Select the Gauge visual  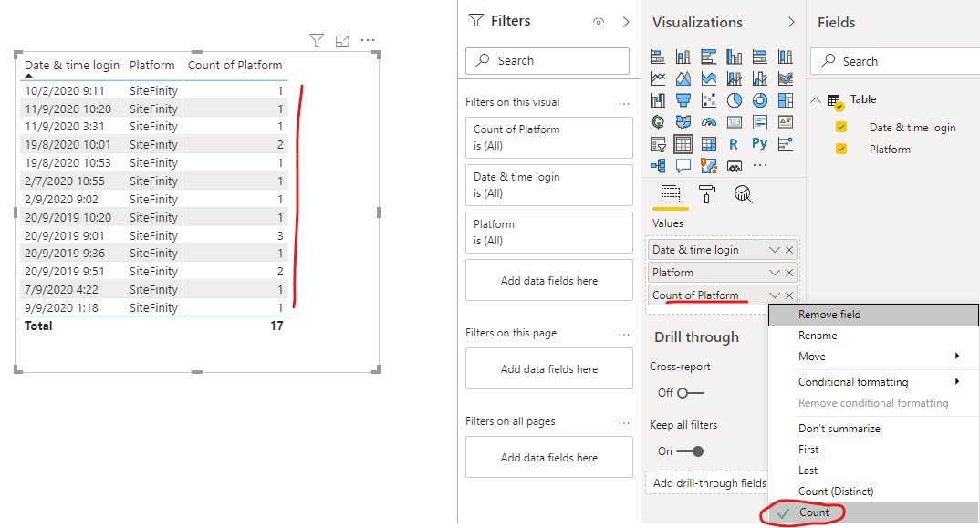[x=708, y=122]
